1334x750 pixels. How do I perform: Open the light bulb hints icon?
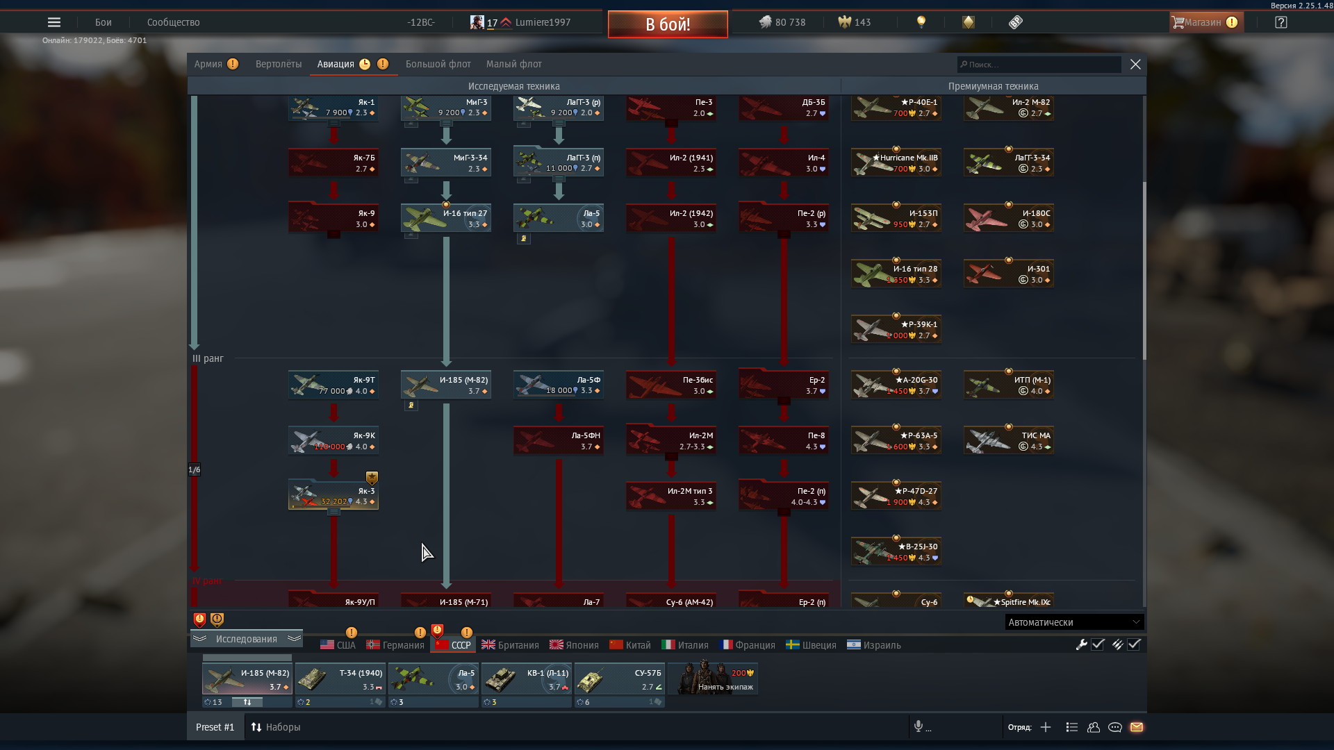click(x=921, y=22)
